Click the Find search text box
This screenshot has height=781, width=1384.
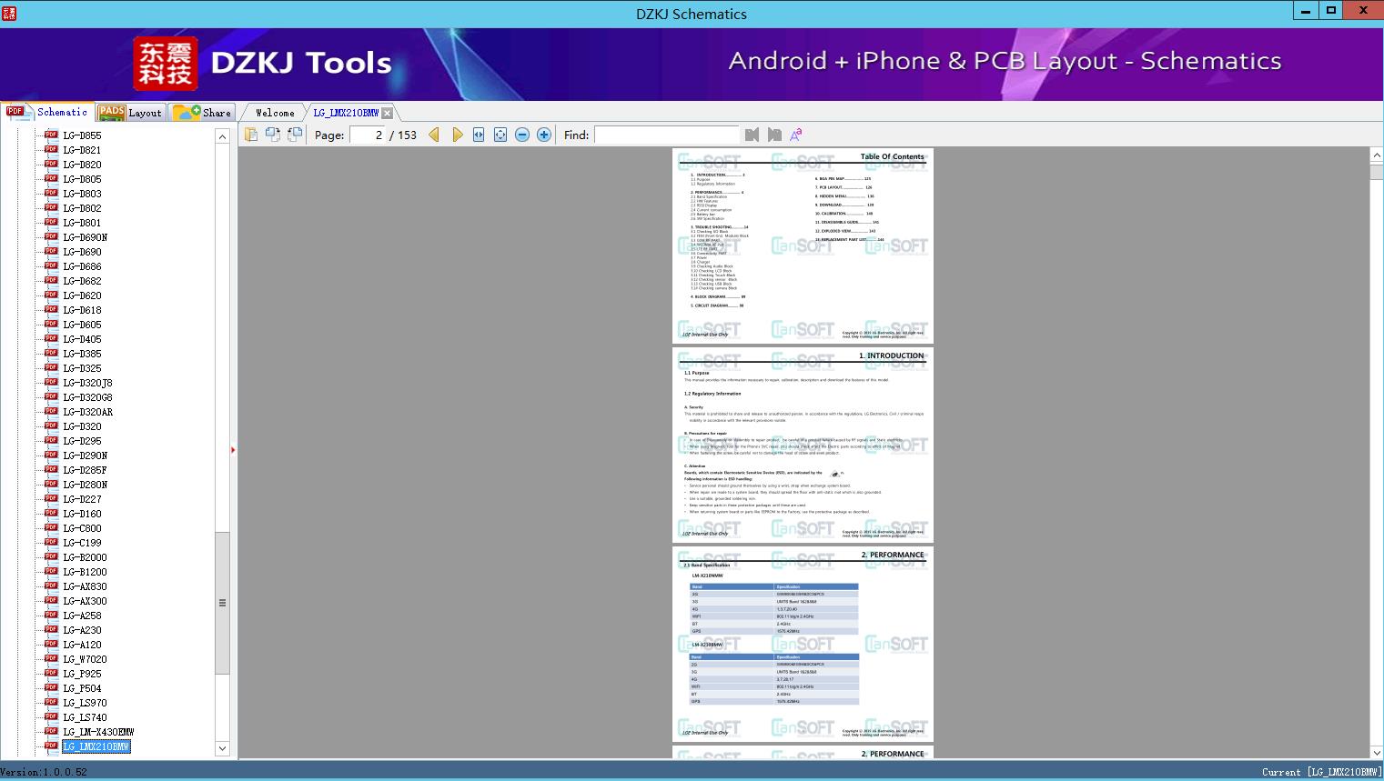pos(667,135)
